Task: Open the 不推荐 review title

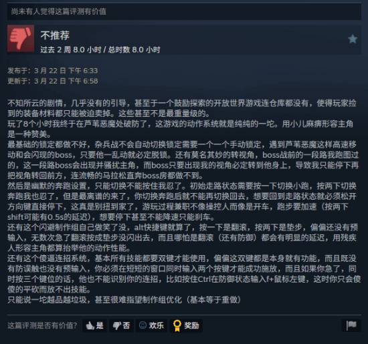Action: pyautogui.click(x=55, y=35)
